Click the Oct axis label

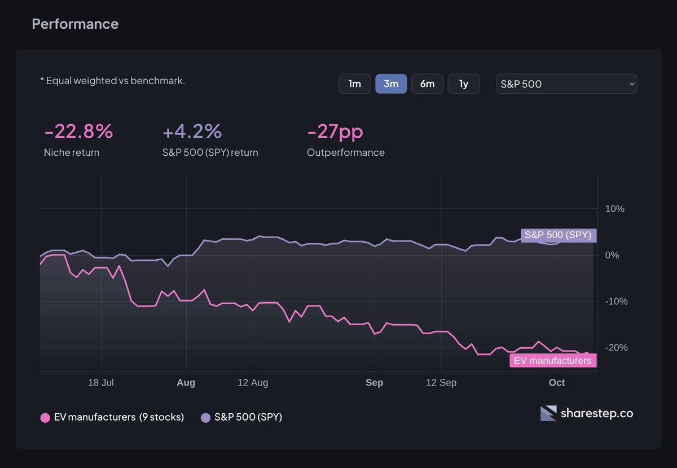[557, 383]
